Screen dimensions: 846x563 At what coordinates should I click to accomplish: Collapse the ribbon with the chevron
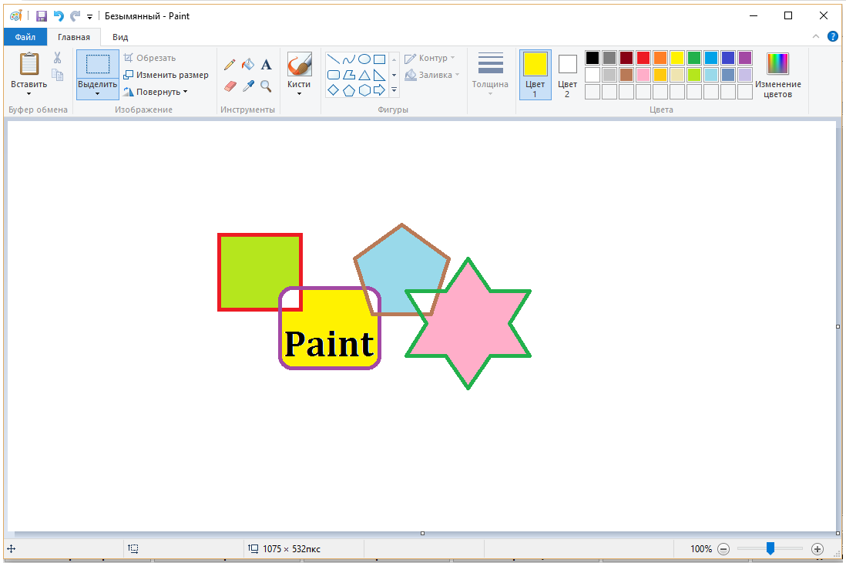816,37
